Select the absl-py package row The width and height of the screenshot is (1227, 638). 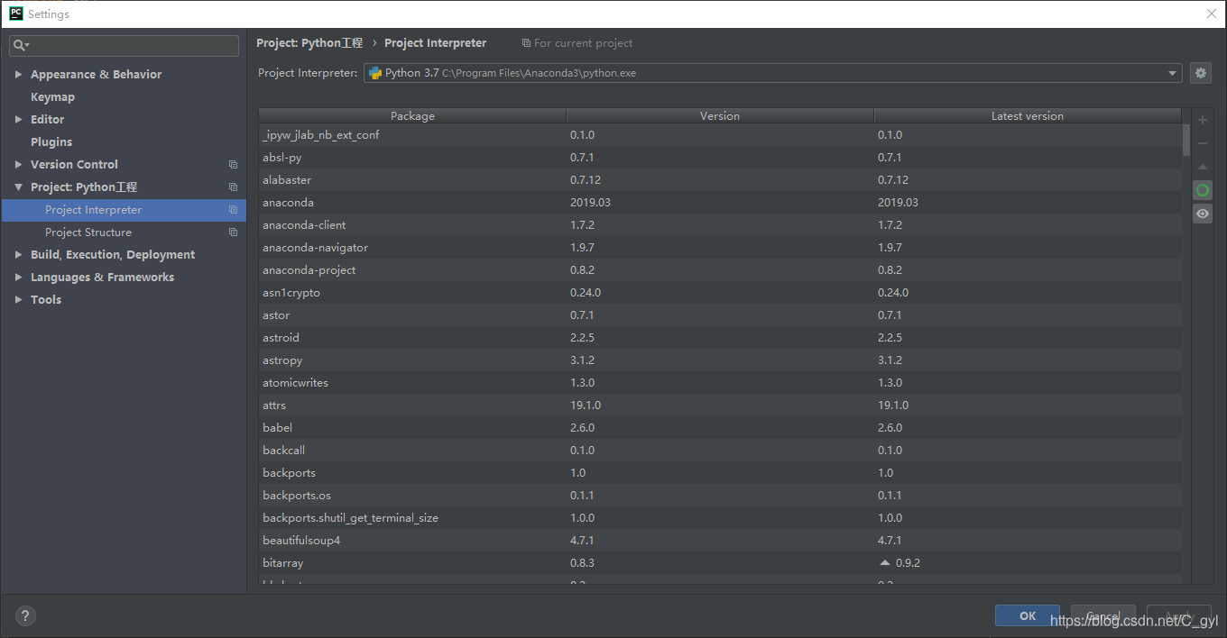720,158
